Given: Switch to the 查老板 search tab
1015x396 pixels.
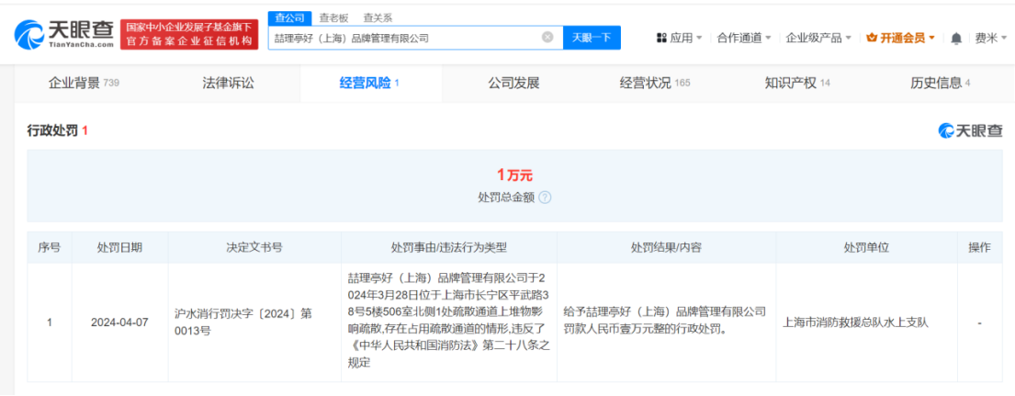Looking at the screenshot, I should click(x=333, y=18).
